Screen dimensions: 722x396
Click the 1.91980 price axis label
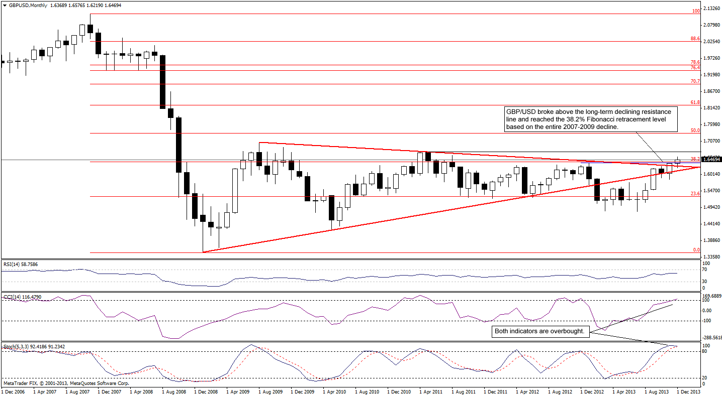(x=711, y=75)
